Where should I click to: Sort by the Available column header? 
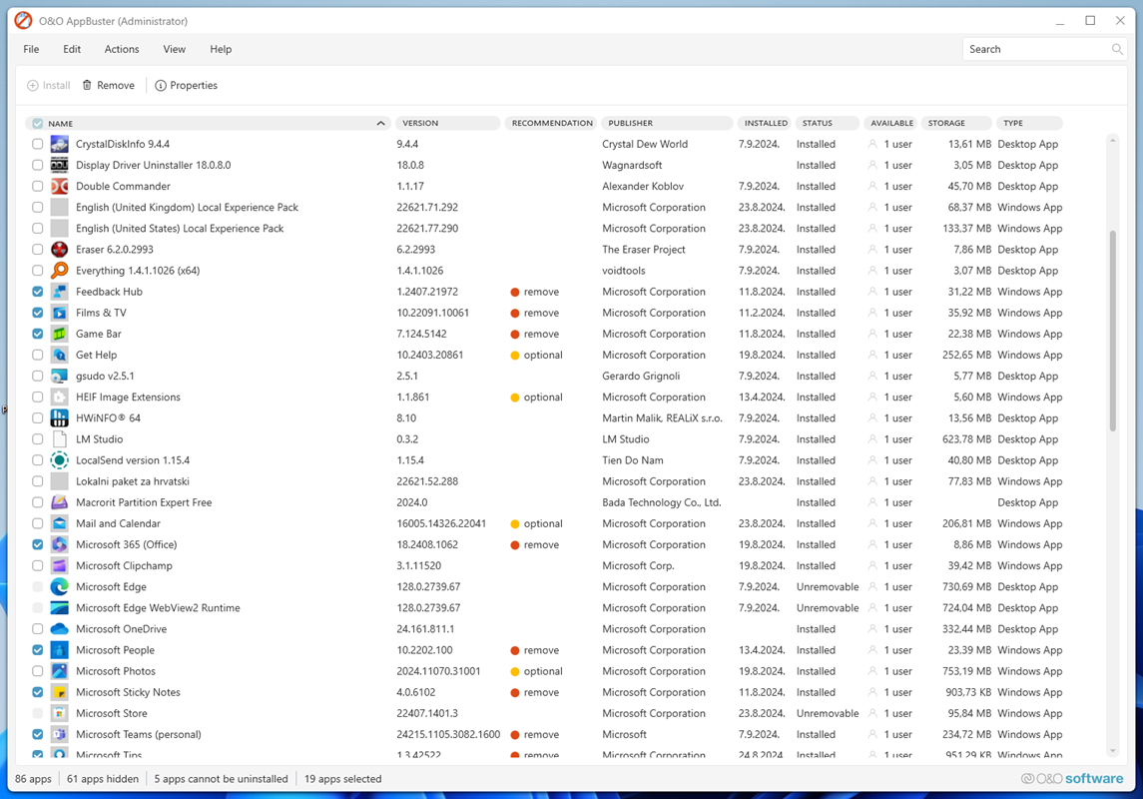coord(890,123)
